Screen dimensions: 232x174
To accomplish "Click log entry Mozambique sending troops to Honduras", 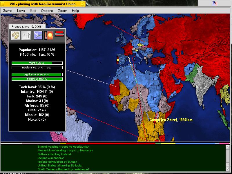I will [65, 151].
